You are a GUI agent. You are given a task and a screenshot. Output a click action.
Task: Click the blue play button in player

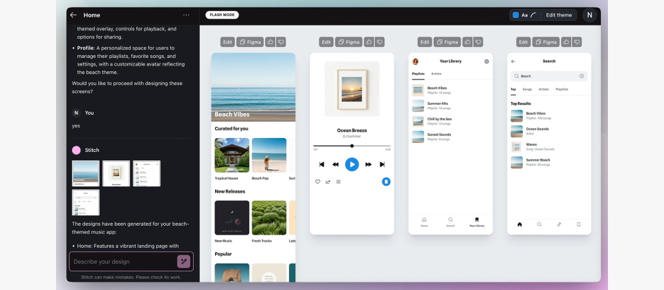click(352, 164)
